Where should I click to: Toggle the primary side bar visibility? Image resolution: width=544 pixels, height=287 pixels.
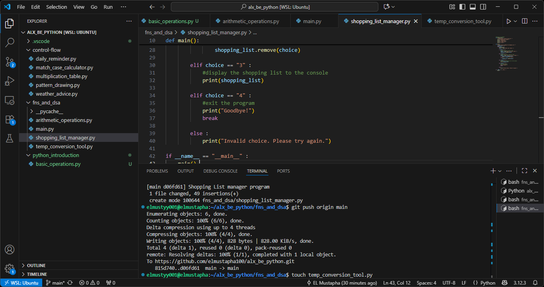tap(462, 7)
